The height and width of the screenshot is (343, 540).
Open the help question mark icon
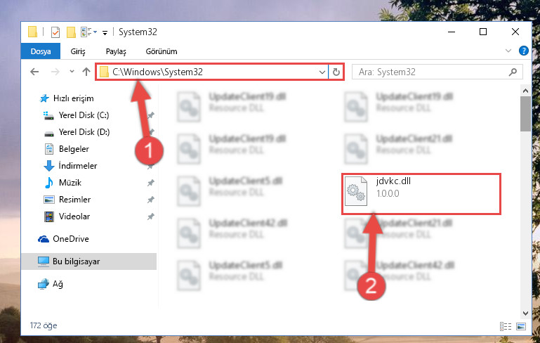523,51
